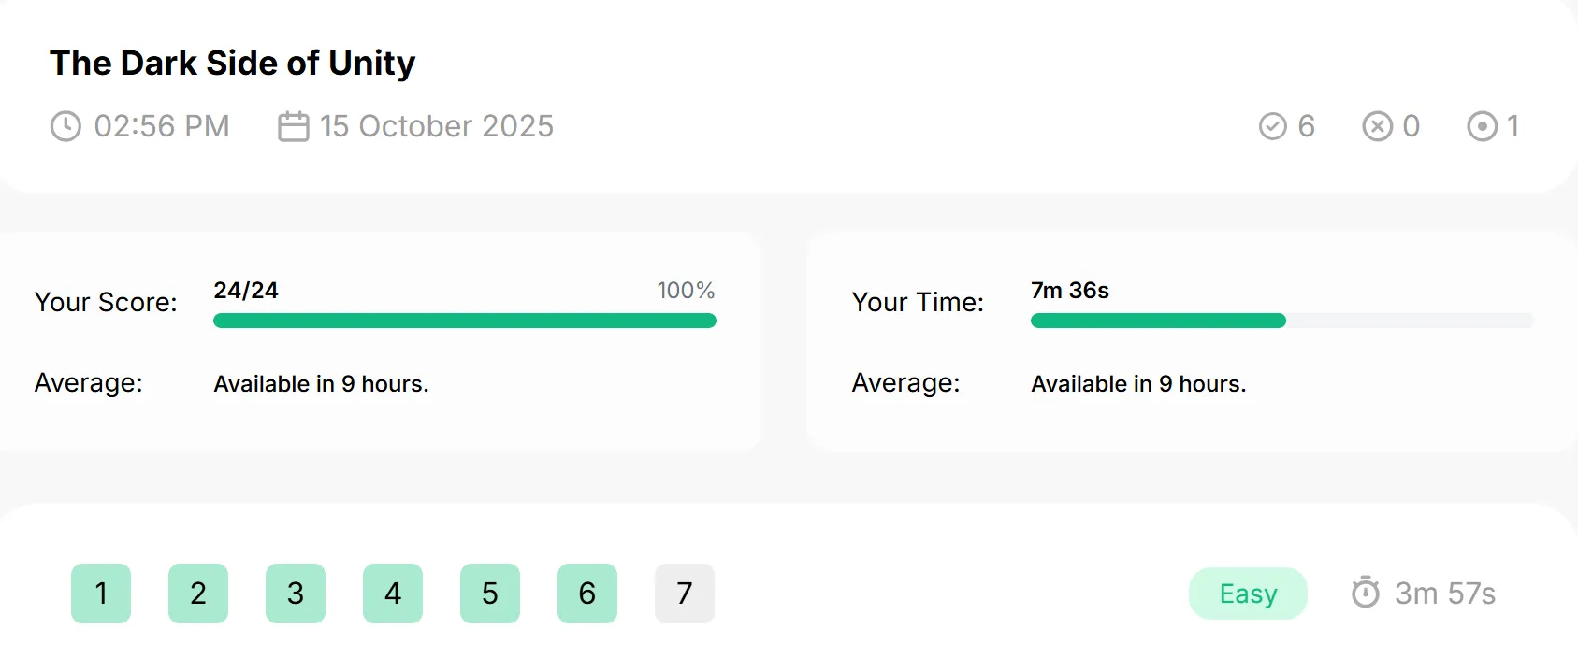The width and height of the screenshot is (1578, 658).
Task: Select question number 4
Action: pyautogui.click(x=393, y=594)
